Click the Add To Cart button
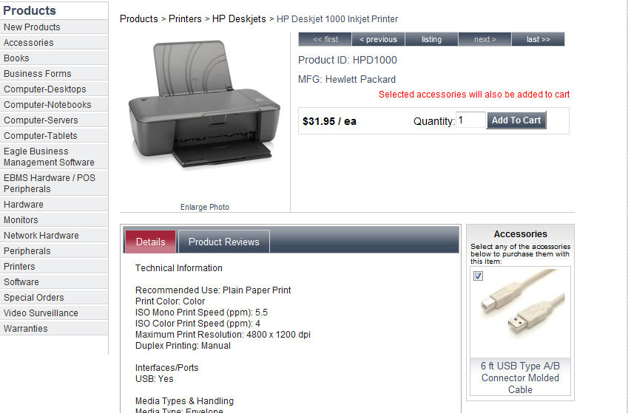The height and width of the screenshot is (413, 628). point(516,120)
